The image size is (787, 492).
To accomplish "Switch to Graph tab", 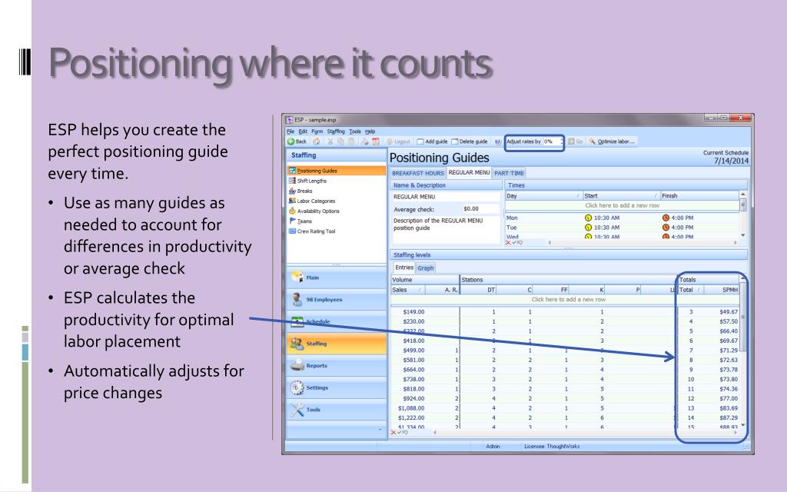I will (x=426, y=268).
